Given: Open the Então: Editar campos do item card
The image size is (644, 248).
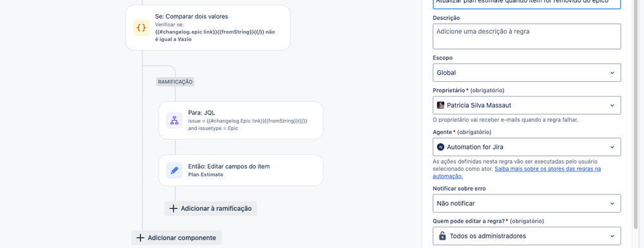Looking at the screenshot, I should pyautogui.click(x=240, y=171).
